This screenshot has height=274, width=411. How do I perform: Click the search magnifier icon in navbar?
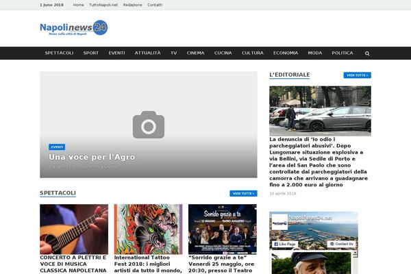[x=367, y=53]
